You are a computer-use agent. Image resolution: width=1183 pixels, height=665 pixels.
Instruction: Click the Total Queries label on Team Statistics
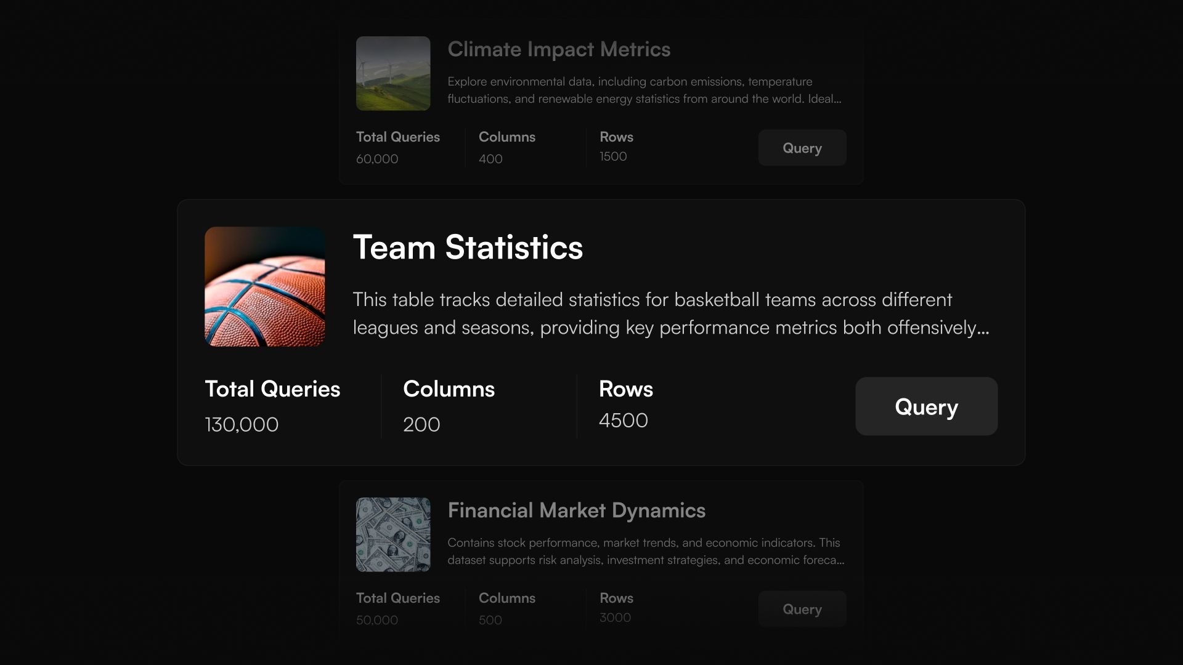coord(272,389)
